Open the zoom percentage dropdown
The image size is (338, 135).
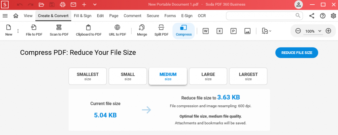click(x=320, y=31)
